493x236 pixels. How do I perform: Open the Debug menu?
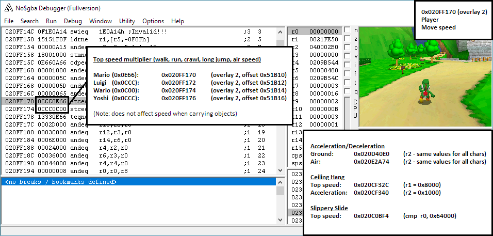pos(73,21)
